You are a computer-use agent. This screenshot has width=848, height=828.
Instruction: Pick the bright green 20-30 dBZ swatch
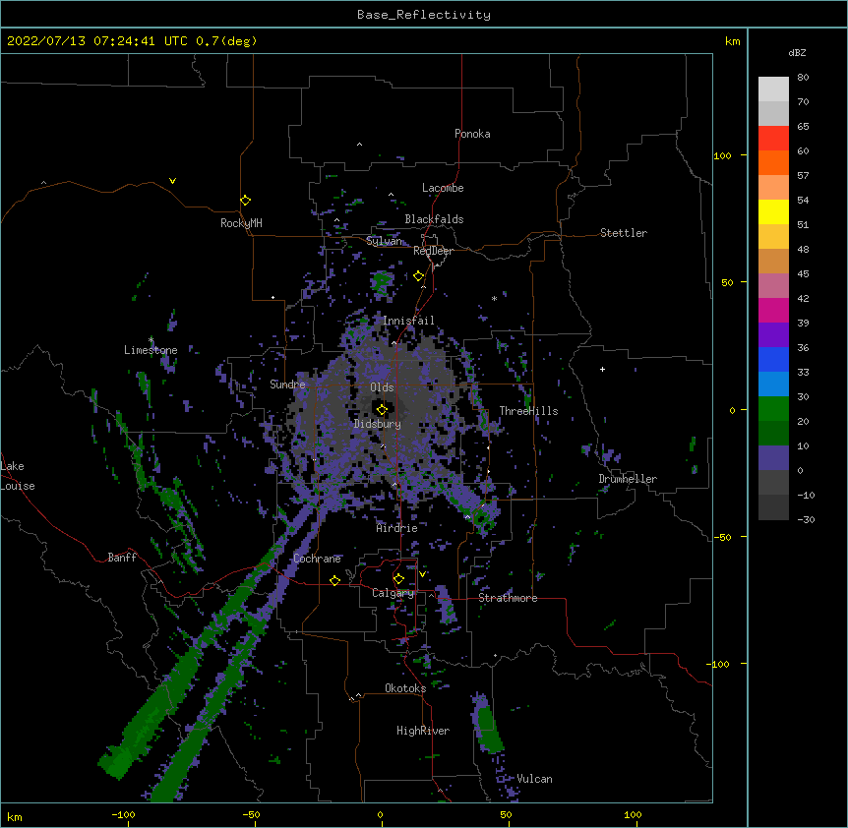click(773, 409)
